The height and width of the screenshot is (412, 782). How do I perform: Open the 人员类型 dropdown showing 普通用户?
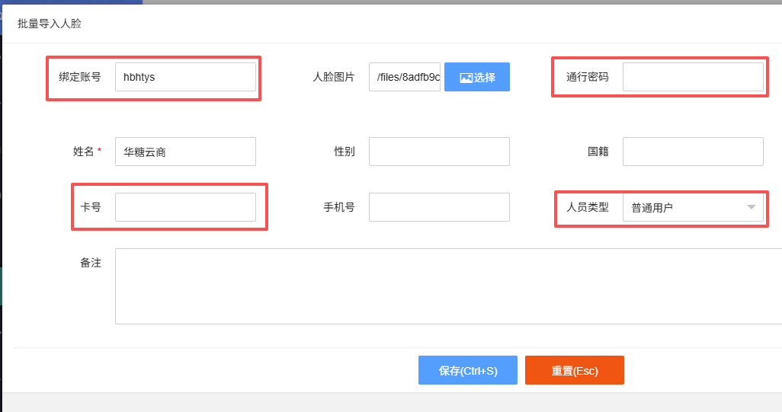tap(693, 207)
